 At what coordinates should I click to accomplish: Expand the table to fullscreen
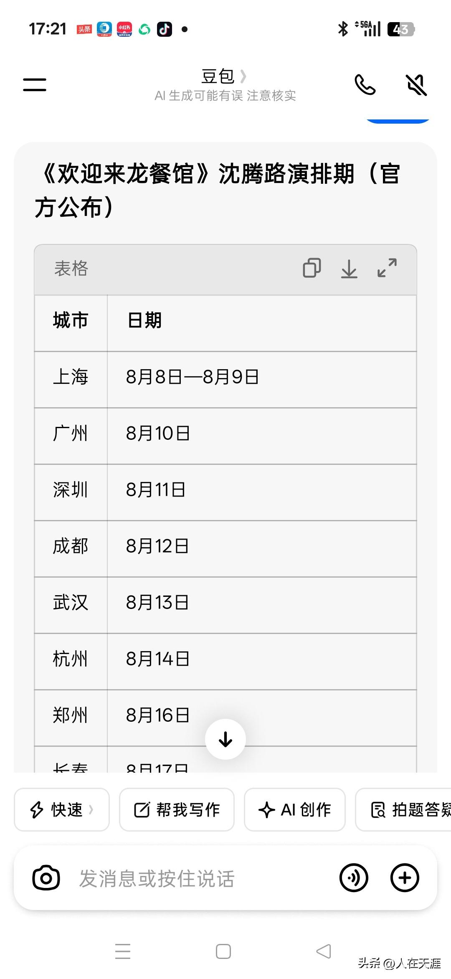point(387,268)
